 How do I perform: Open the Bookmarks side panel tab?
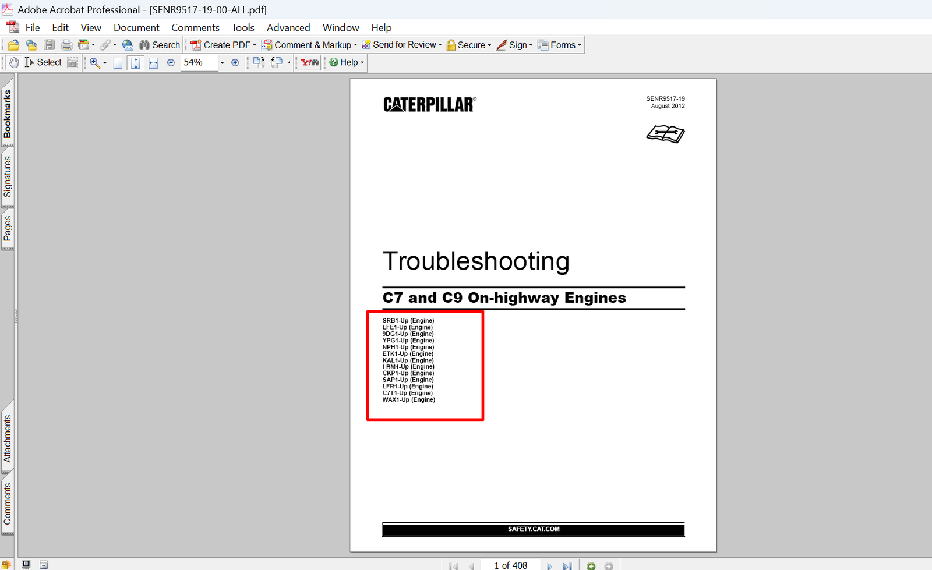8,114
